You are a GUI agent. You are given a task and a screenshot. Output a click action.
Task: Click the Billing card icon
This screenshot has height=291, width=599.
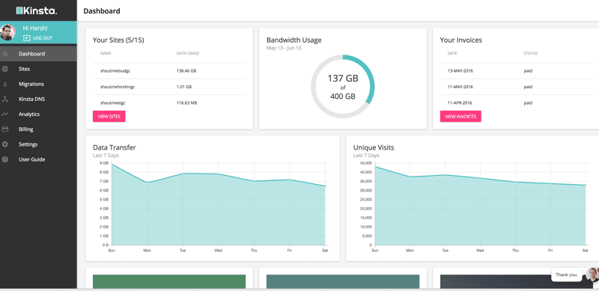[x=5, y=129]
